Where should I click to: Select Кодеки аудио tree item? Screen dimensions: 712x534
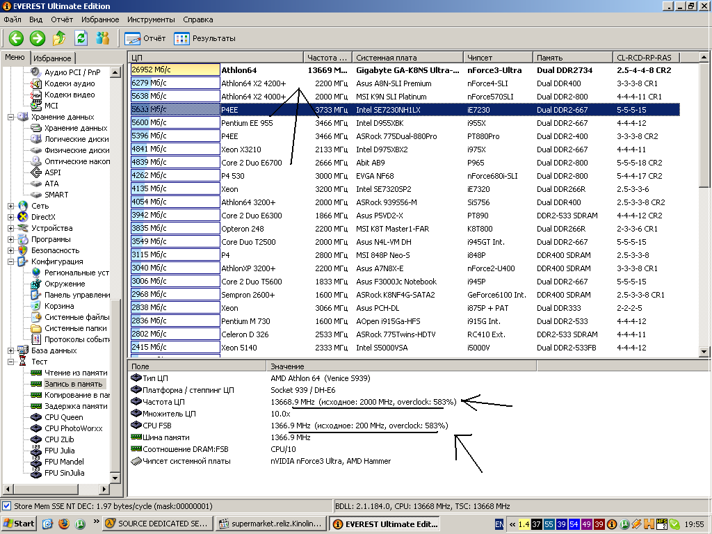[x=70, y=83]
